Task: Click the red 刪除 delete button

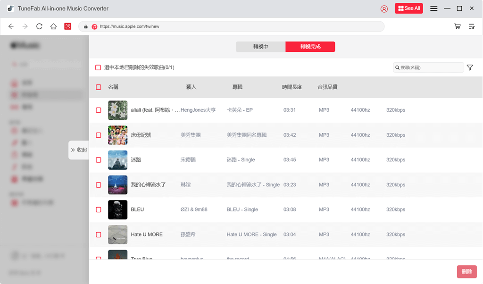Action: point(466,271)
